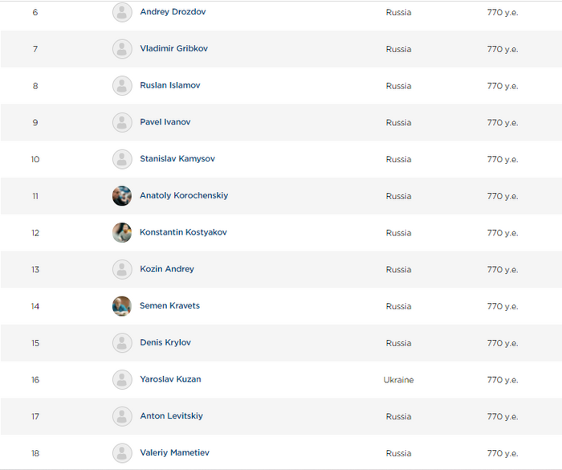Open Semen Kravets player name link
562x470 pixels.
pos(169,306)
